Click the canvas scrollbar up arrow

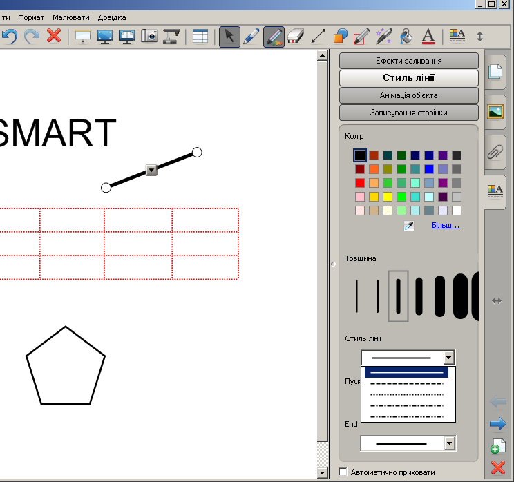click(322, 55)
